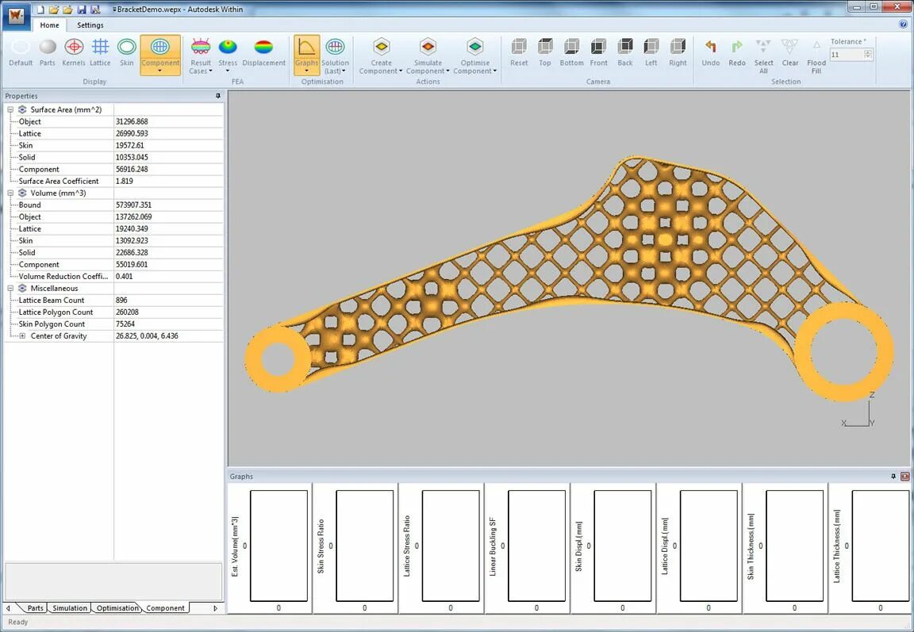
Task: Toggle the Graphs optimisation panel button
Action: [306, 56]
